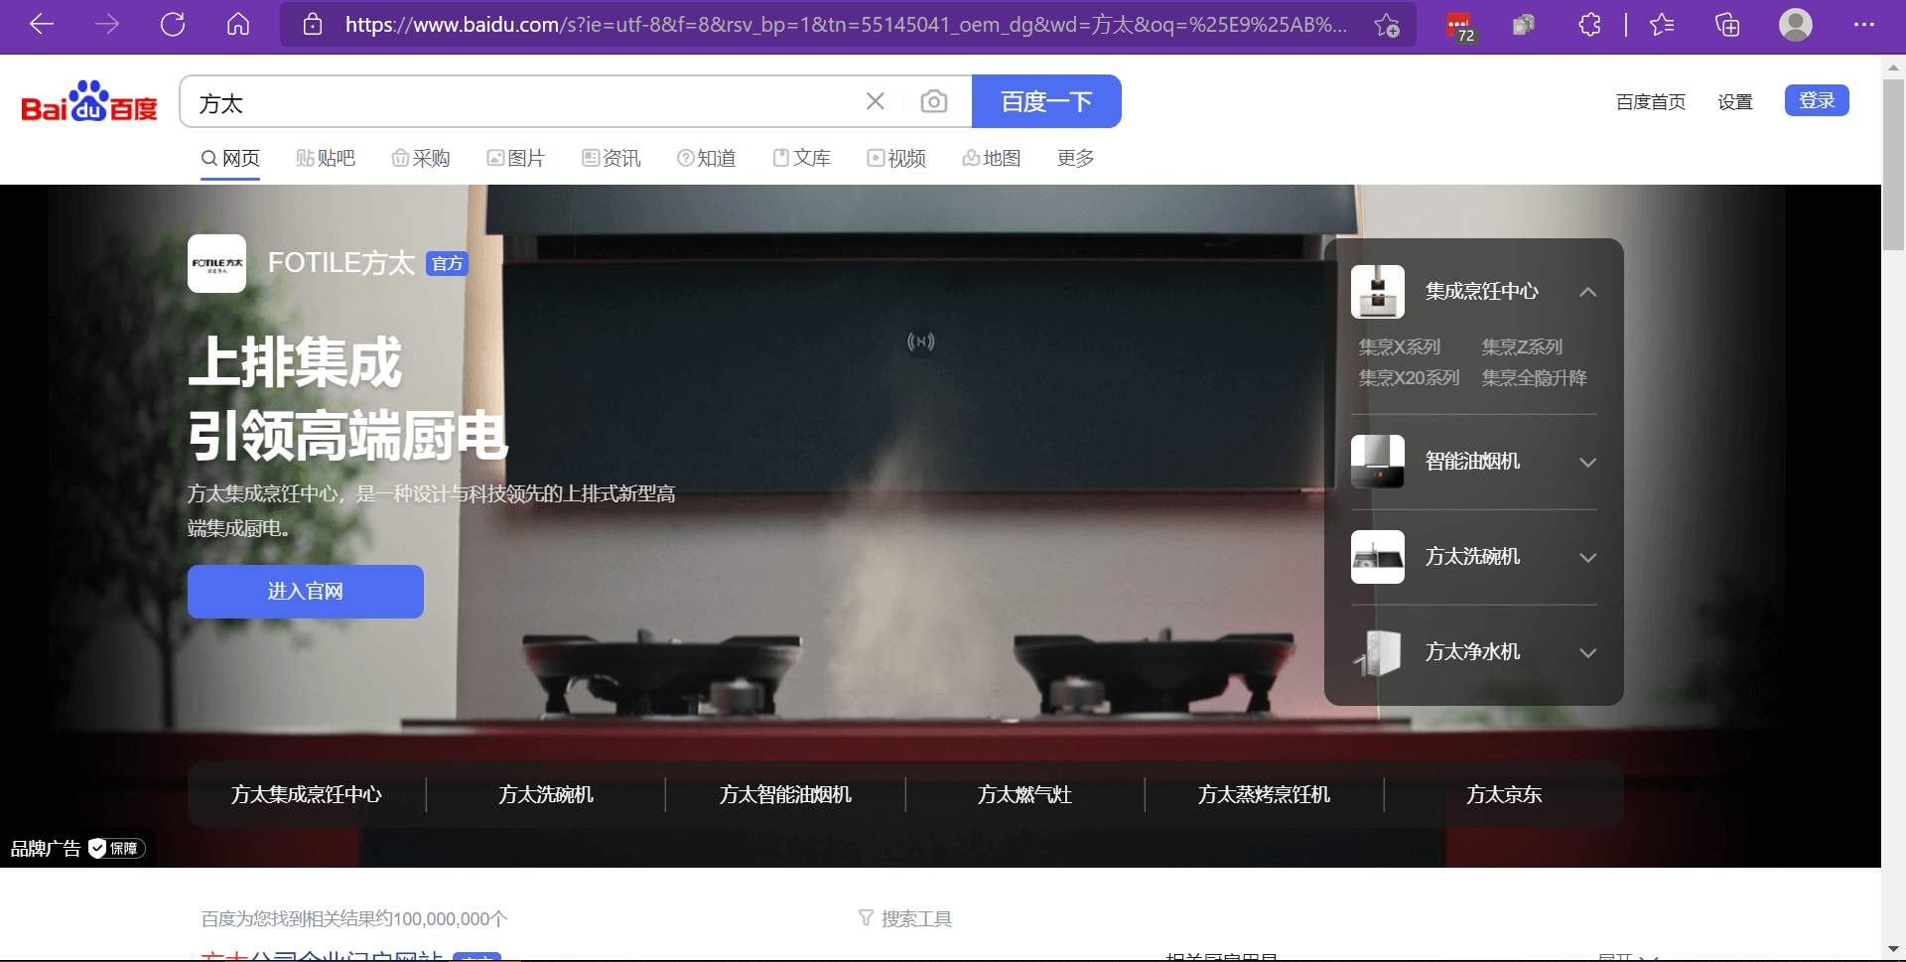Viewport: 1906px width, 962px height.
Task: Open the 方太智能油烟机 bottom link
Action: 785,794
